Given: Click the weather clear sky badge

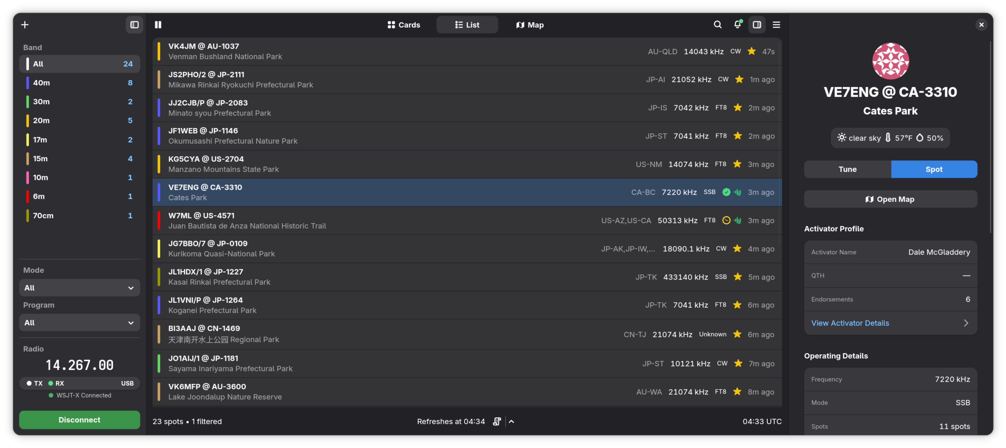Looking at the screenshot, I should point(890,138).
